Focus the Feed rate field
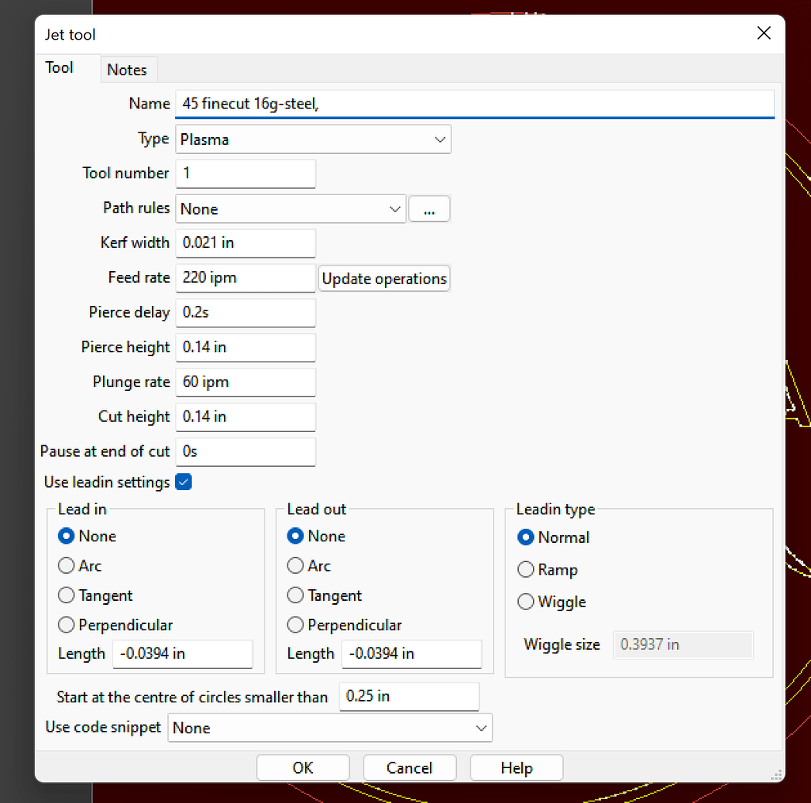This screenshot has height=803, width=811. click(x=246, y=278)
